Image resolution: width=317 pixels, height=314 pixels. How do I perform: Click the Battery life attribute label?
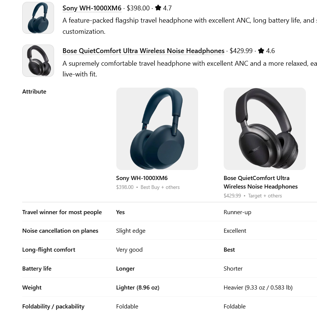37,268
